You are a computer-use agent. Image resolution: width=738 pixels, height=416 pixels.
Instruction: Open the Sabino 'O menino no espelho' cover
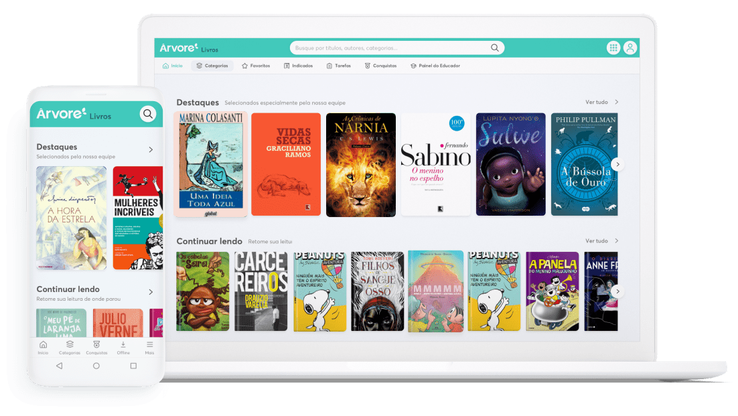(x=436, y=164)
